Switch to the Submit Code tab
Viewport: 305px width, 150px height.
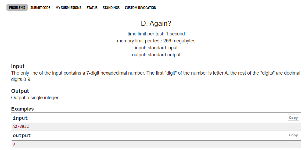tap(40, 8)
